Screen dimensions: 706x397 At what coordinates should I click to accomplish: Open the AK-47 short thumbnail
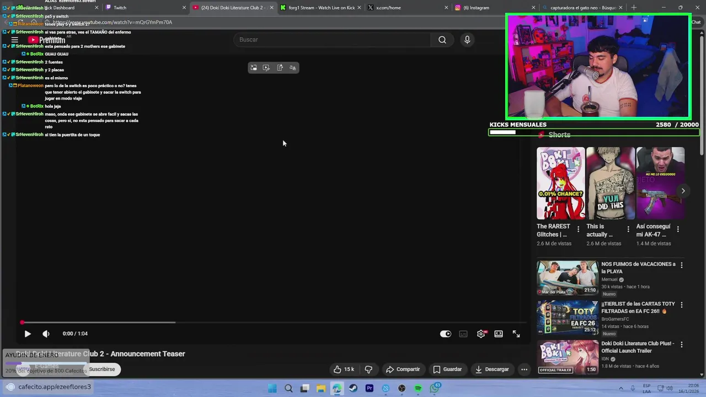[660, 183]
